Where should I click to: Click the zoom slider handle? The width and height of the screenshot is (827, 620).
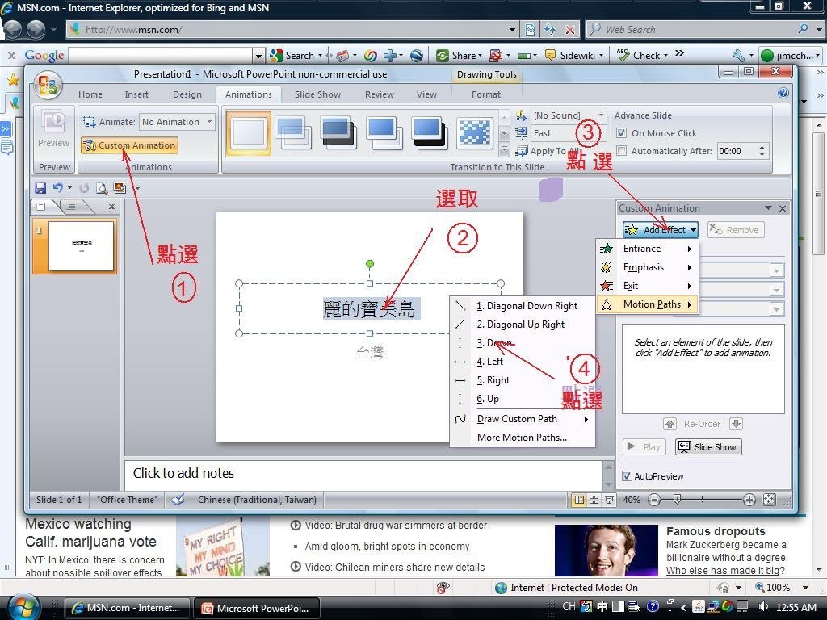[678, 499]
